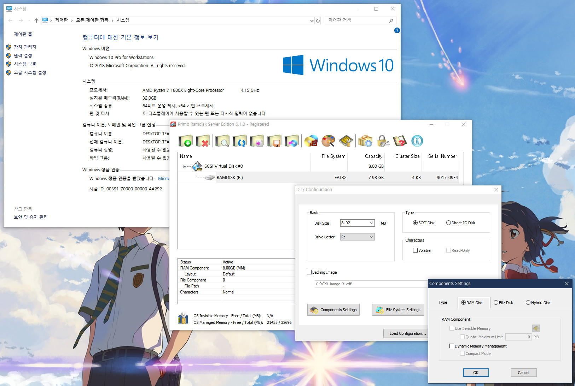Click the Load Configuration button
This screenshot has height=386, width=575.
406,333
